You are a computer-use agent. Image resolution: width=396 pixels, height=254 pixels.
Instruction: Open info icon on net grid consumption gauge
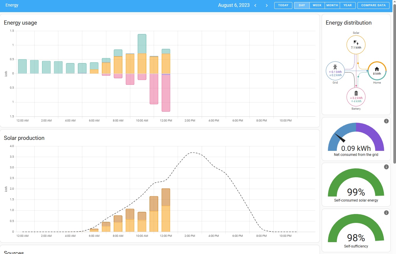[386, 121]
